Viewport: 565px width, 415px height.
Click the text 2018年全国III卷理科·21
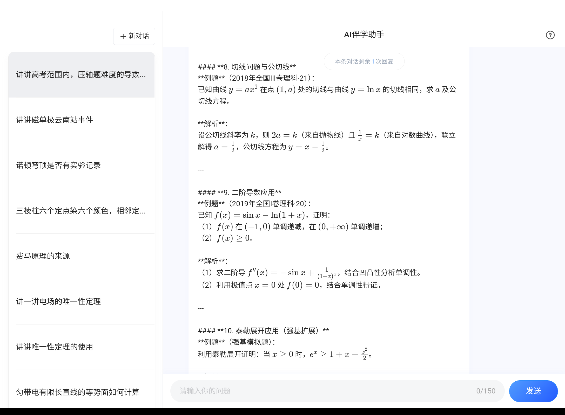coord(270,78)
